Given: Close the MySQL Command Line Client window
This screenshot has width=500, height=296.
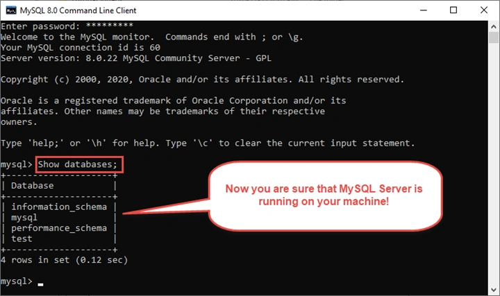Looking at the screenshot, I should coord(484,10).
